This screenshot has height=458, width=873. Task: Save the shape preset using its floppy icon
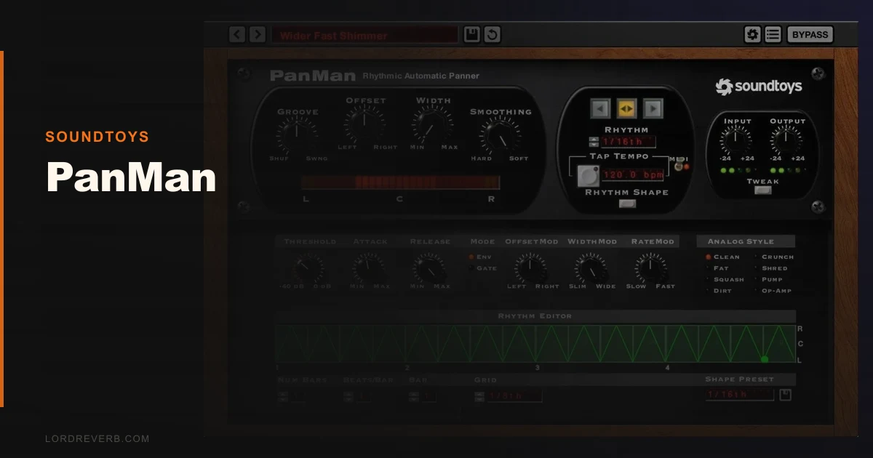click(x=786, y=395)
